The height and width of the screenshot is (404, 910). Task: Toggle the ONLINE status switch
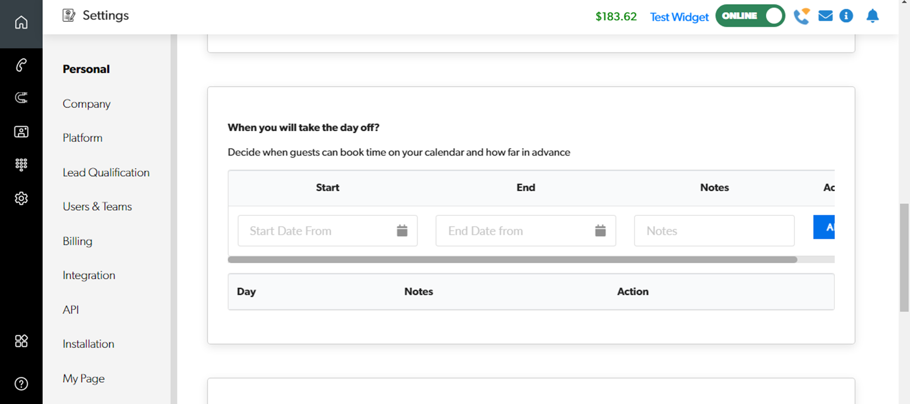750,16
